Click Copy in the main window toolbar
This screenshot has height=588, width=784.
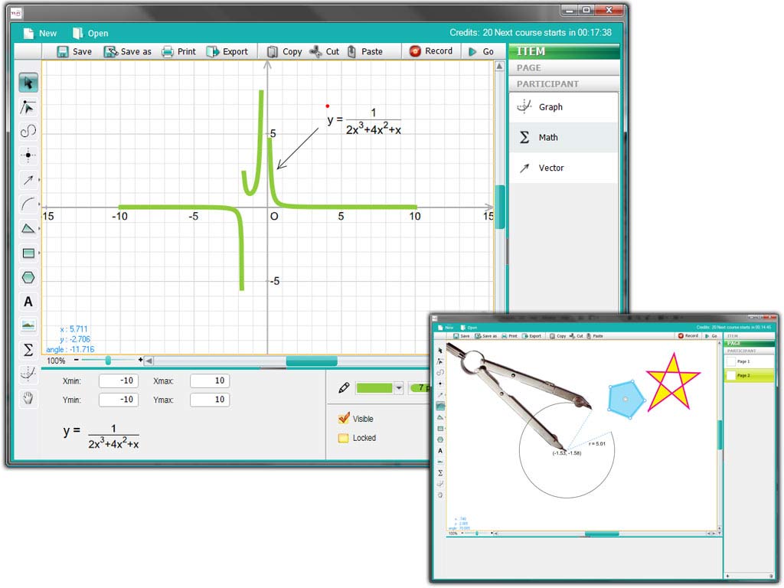click(x=285, y=51)
